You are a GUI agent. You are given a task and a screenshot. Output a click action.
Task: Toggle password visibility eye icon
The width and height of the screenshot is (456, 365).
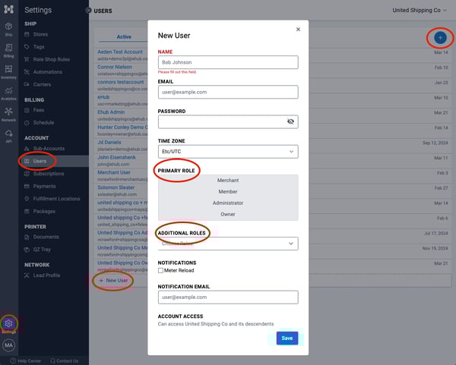[x=290, y=121]
